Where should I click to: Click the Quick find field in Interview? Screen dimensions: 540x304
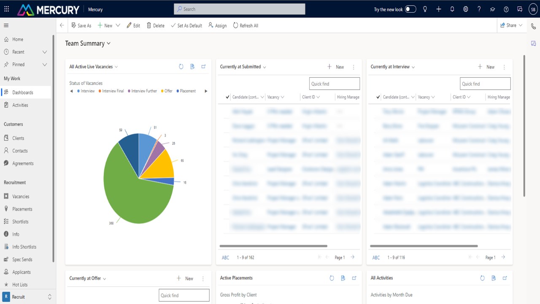pos(485,84)
